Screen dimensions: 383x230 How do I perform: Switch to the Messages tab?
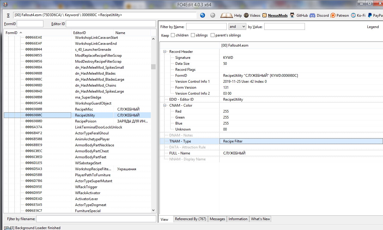point(217,219)
